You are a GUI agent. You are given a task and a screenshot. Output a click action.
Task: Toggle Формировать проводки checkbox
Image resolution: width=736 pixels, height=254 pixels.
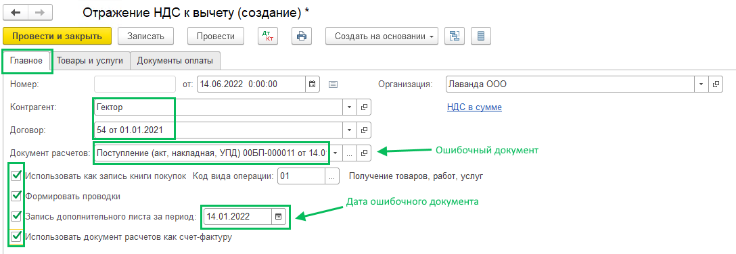pyautogui.click(x=17, y=196)
